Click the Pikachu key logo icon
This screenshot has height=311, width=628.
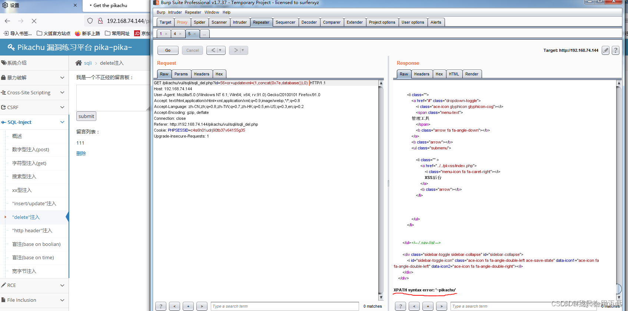[11, 47]
